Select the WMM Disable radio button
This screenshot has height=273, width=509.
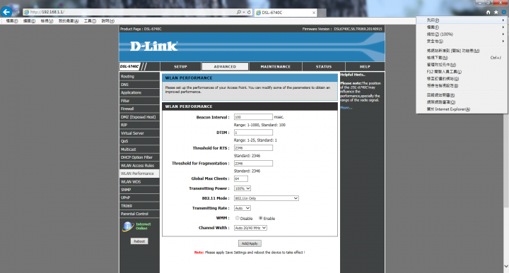[238, 218]
